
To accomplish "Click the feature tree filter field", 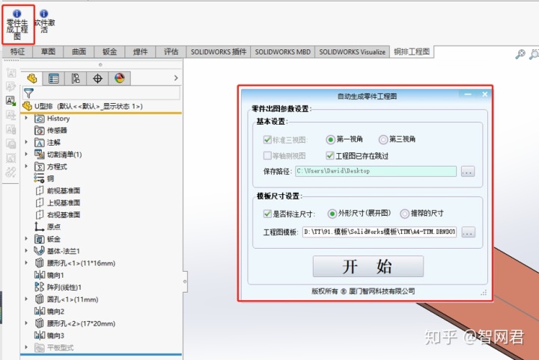I will tap(101, 93).
